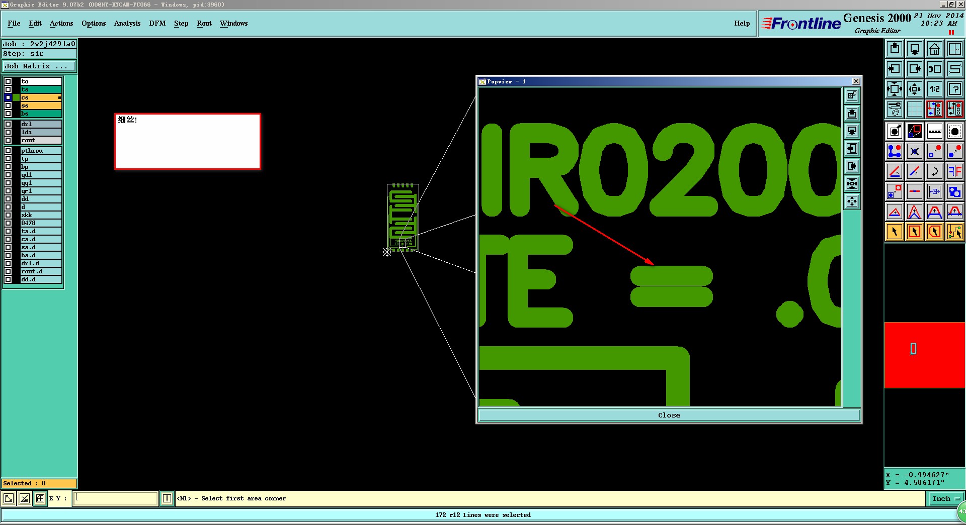The width and height of the screenshot is (966, 525).
Task: Open the Windows menu
Action: point(234,23)
